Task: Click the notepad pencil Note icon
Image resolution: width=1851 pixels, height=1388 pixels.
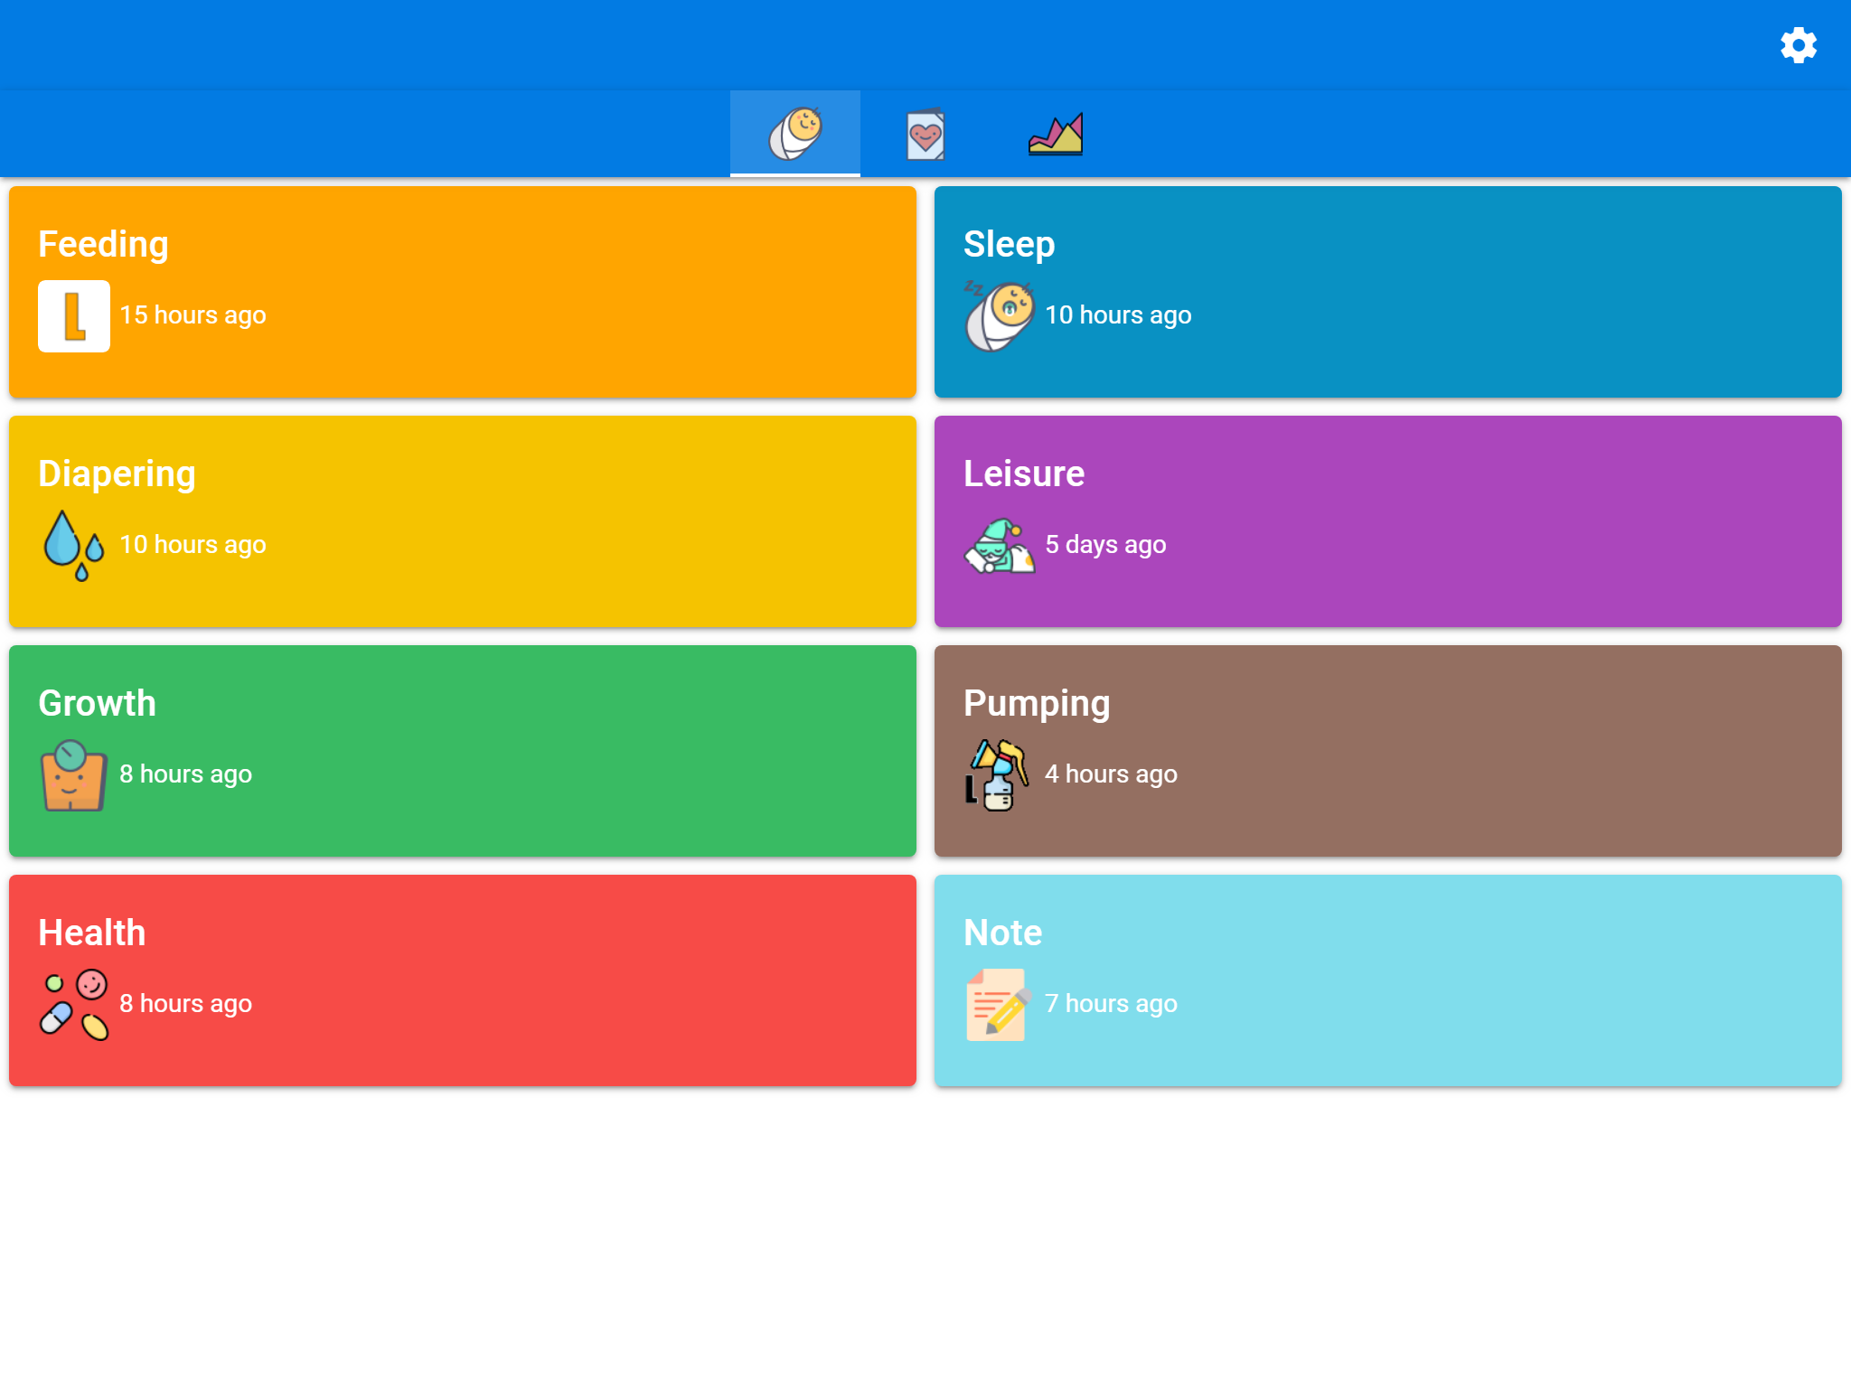Action: [x=999, y=1005]
